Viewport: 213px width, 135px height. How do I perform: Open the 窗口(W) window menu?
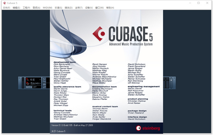99,8
